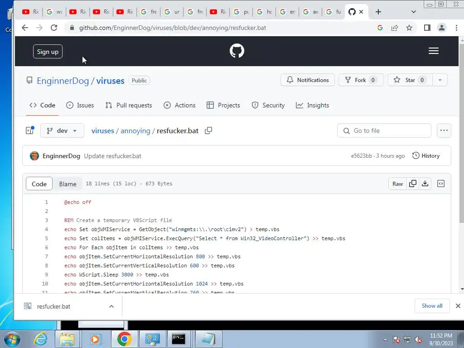The height and width of the screenshot is (348, 464).
Task: Star the viruses repository
Action: click(410, 80)
